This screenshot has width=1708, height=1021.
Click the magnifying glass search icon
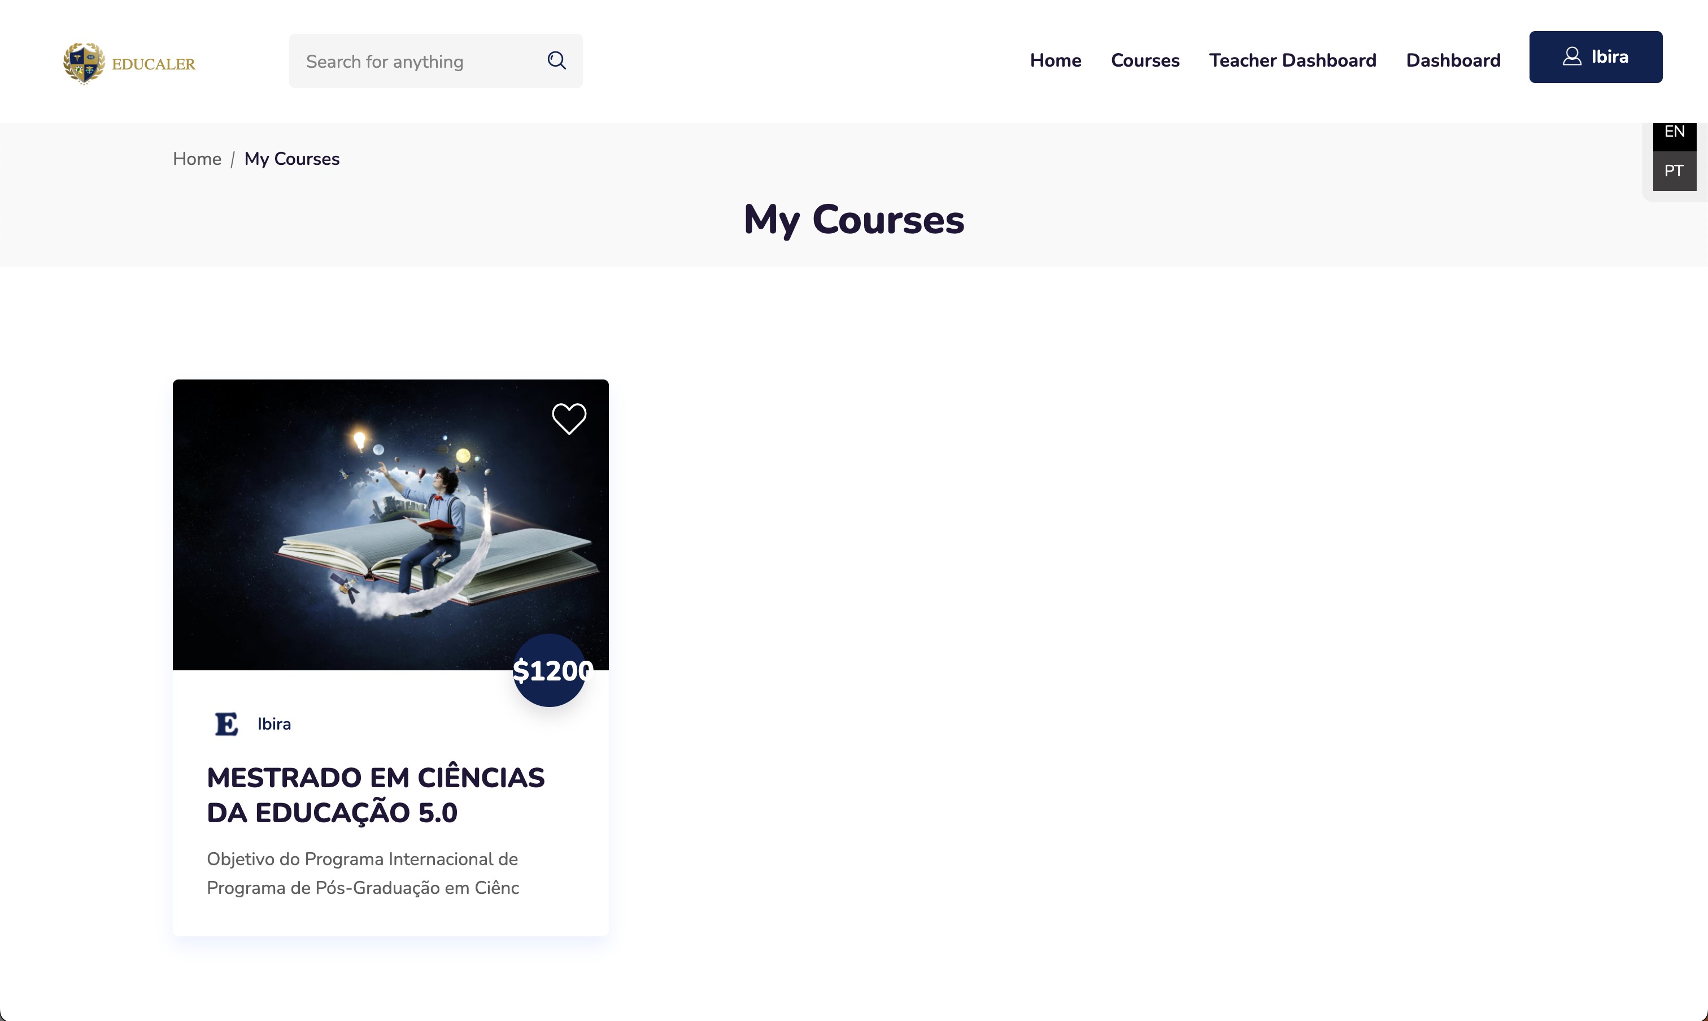coord(557,61)
